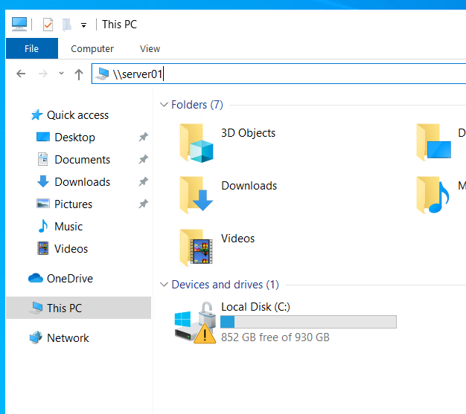Image resolution: width=466 pixels, height=414 pixels.
Task: Click the Videos folder name in content pane
Action: click(237, 239)
